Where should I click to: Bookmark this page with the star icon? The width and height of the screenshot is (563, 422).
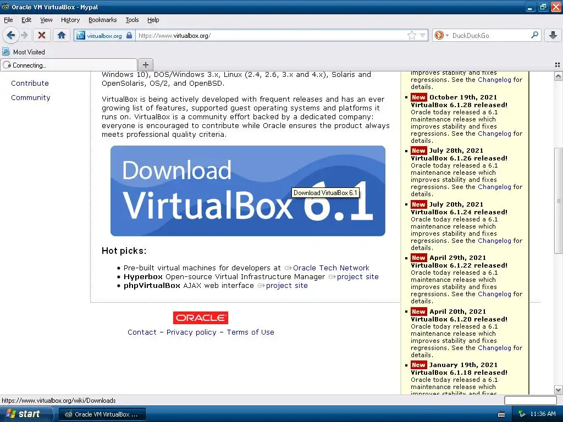[x=412, y=35]
